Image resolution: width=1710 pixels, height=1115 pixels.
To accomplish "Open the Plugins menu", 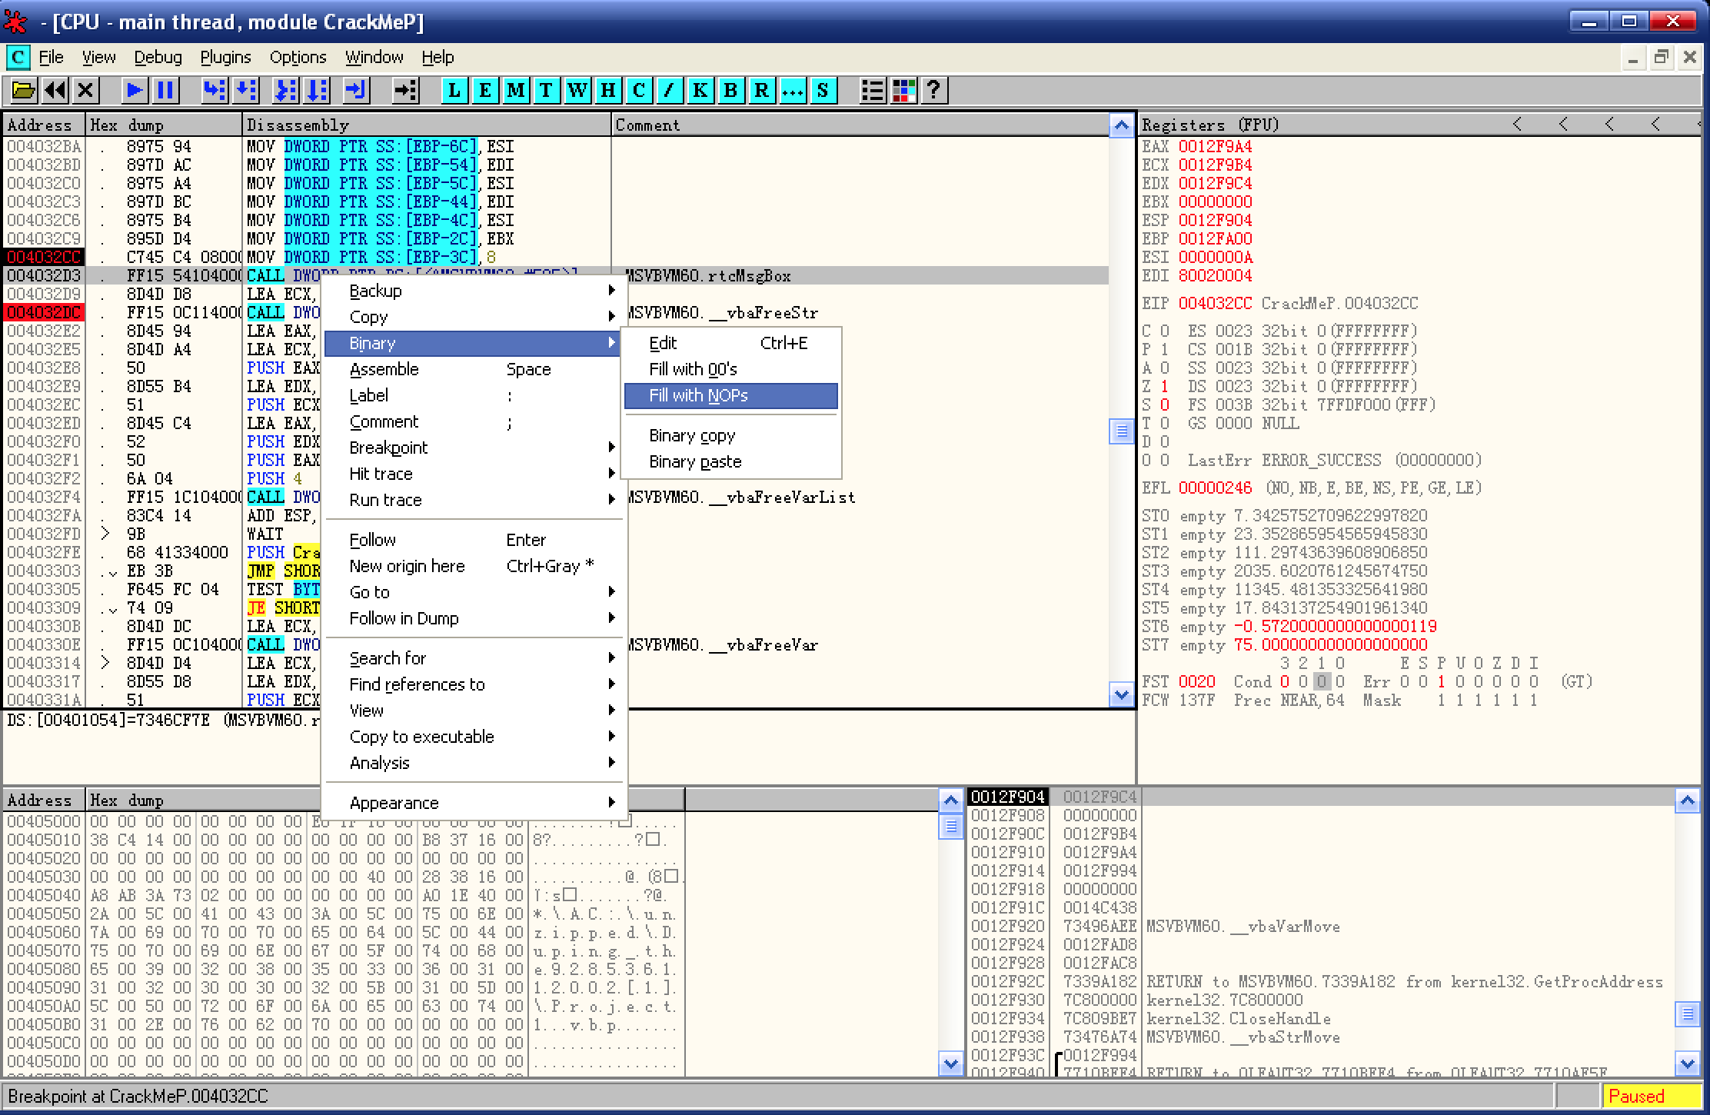I will [225, 58].
